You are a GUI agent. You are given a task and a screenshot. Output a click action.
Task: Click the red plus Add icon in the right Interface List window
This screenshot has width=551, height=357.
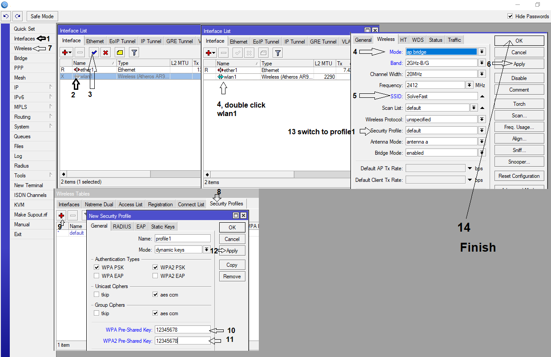(210, 53)
